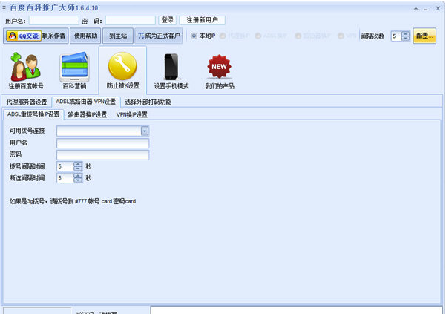Screen dimensions: 446x314
Task: Switch to VPN换IP设置 sub-tab
Action: click(131, 114)
